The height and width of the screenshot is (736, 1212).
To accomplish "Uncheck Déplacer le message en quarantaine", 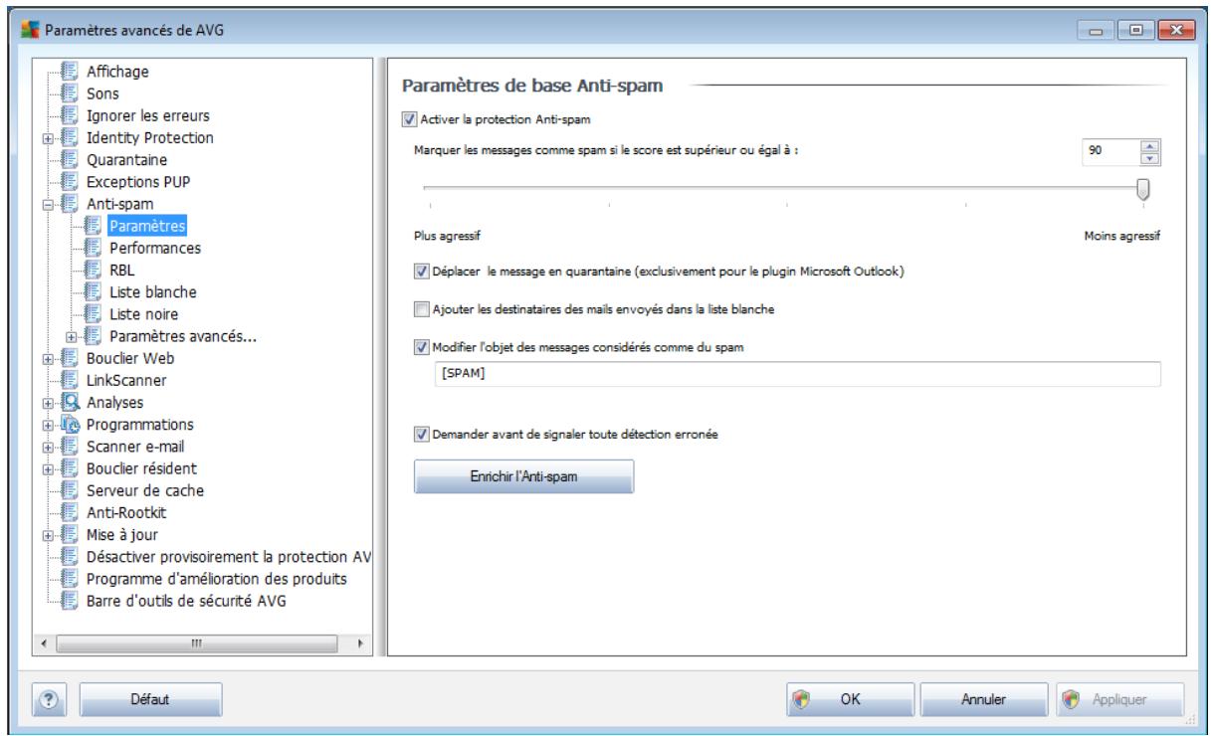I will point(421,270).
